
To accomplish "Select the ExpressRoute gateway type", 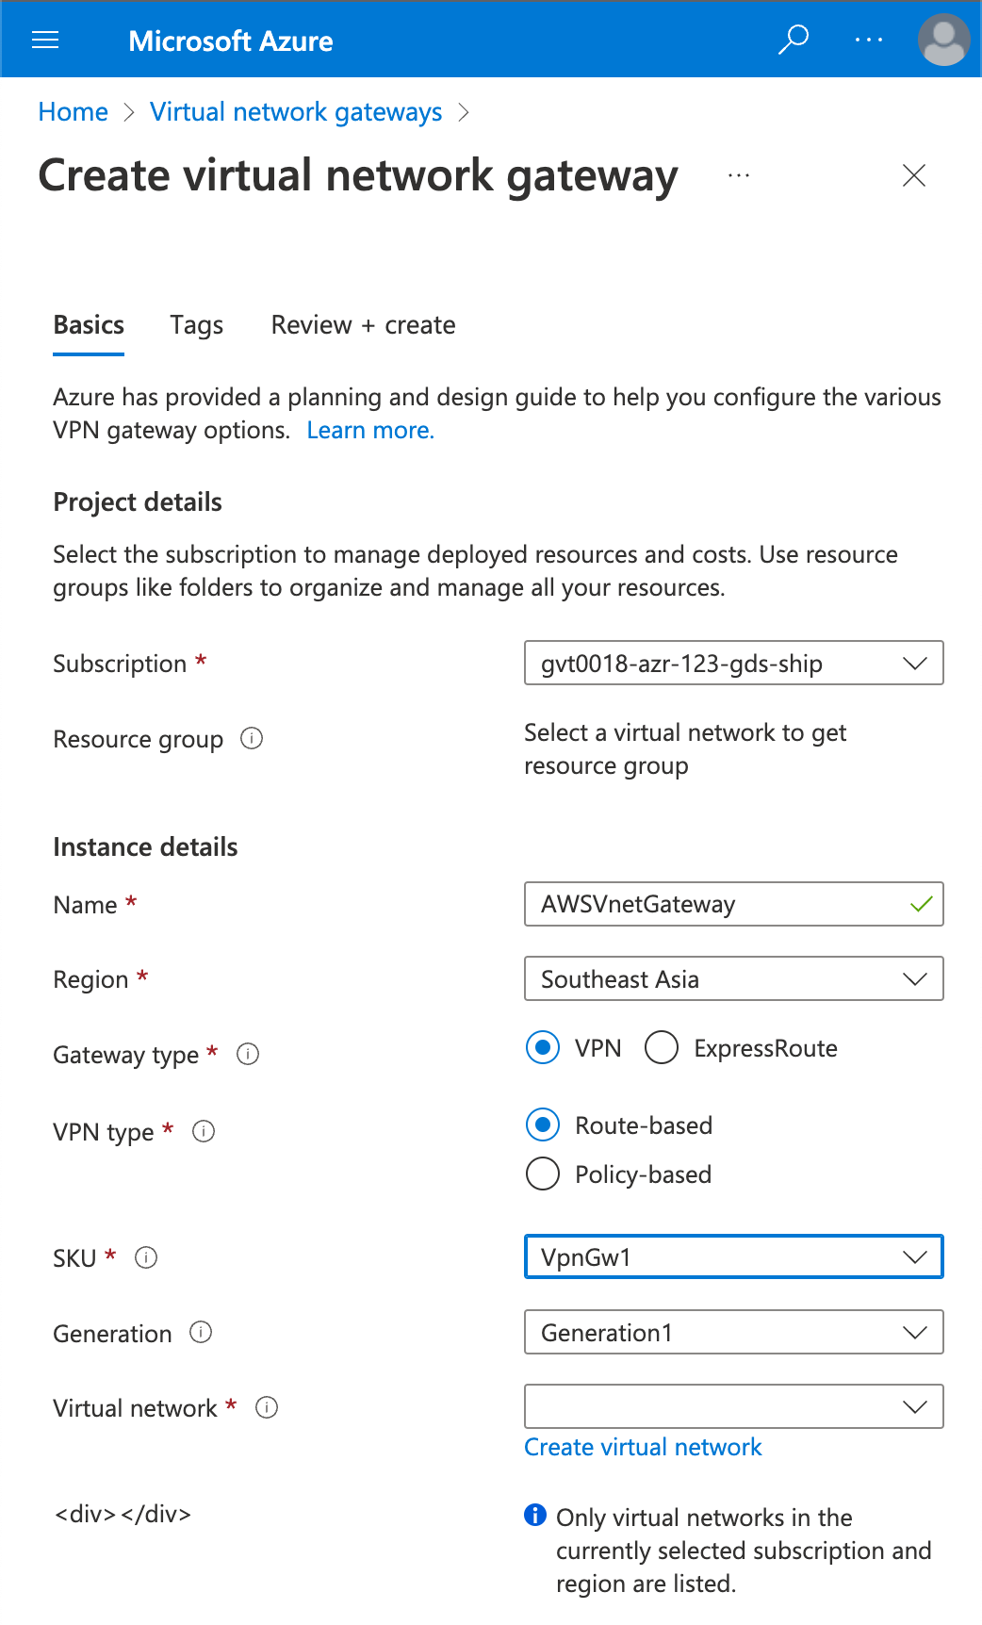I will 662,1048.
